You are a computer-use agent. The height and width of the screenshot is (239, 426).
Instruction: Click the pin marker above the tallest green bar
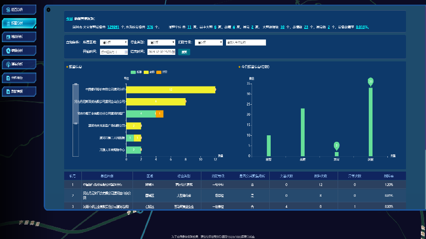[371, 81]
